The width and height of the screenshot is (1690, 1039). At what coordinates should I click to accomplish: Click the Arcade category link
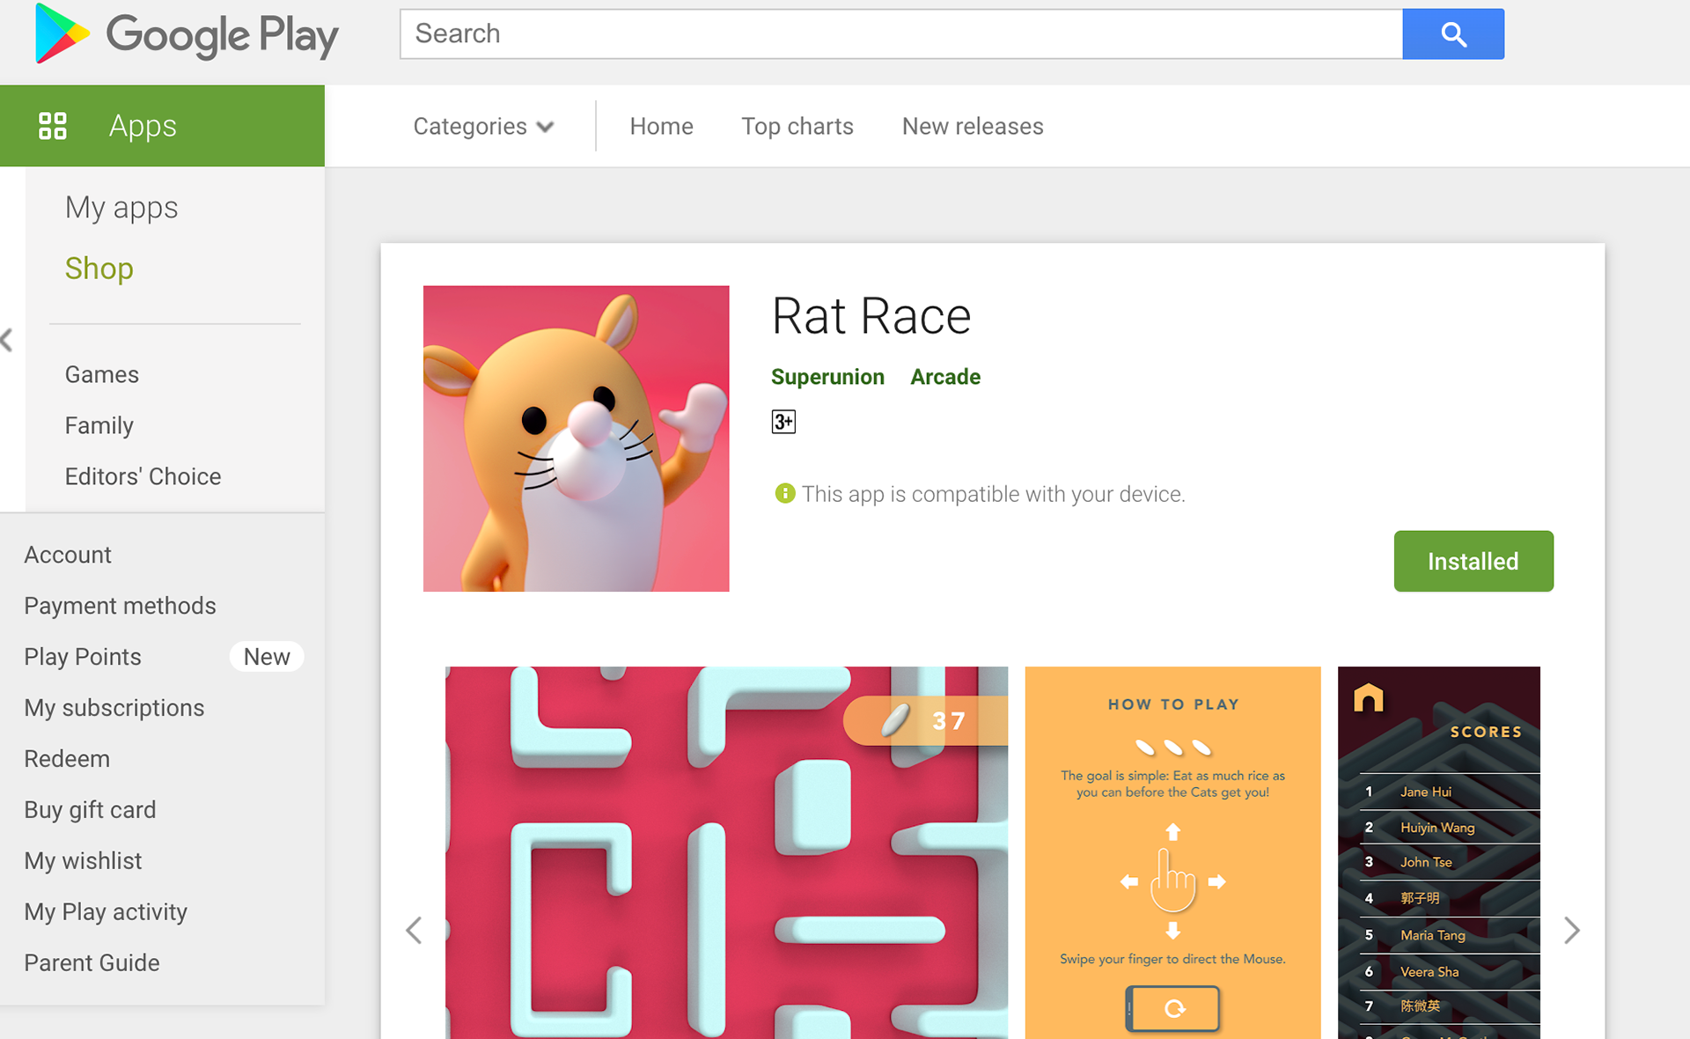[945, 377]
